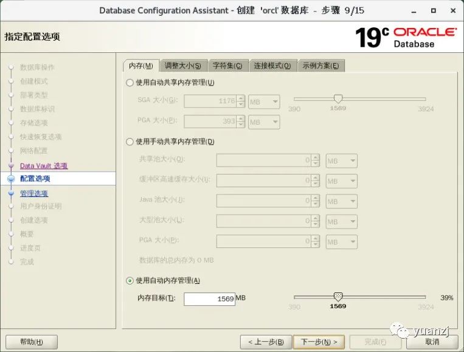464x352 pixels.
Task: Click the manual PGA 大小 spinner arrows
Action: tap(316, 241)
